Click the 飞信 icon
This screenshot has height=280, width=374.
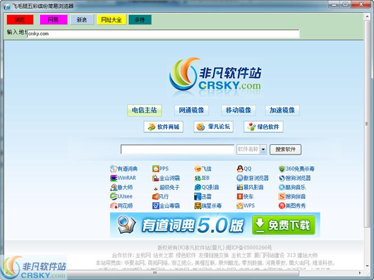point(198,169)
